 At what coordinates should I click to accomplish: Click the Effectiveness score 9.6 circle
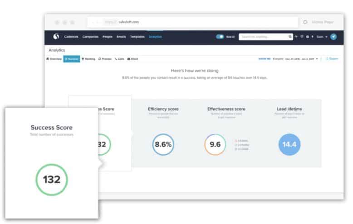[x=215, y=144]
